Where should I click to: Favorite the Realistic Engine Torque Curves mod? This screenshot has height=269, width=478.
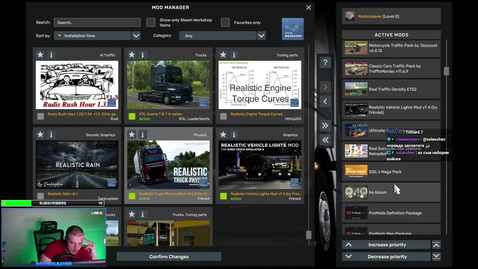pyautogui.click(x=223, y=55)
